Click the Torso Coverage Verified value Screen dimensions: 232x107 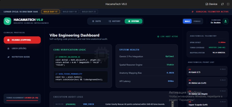pyautogui.click(x=217, y=48)
